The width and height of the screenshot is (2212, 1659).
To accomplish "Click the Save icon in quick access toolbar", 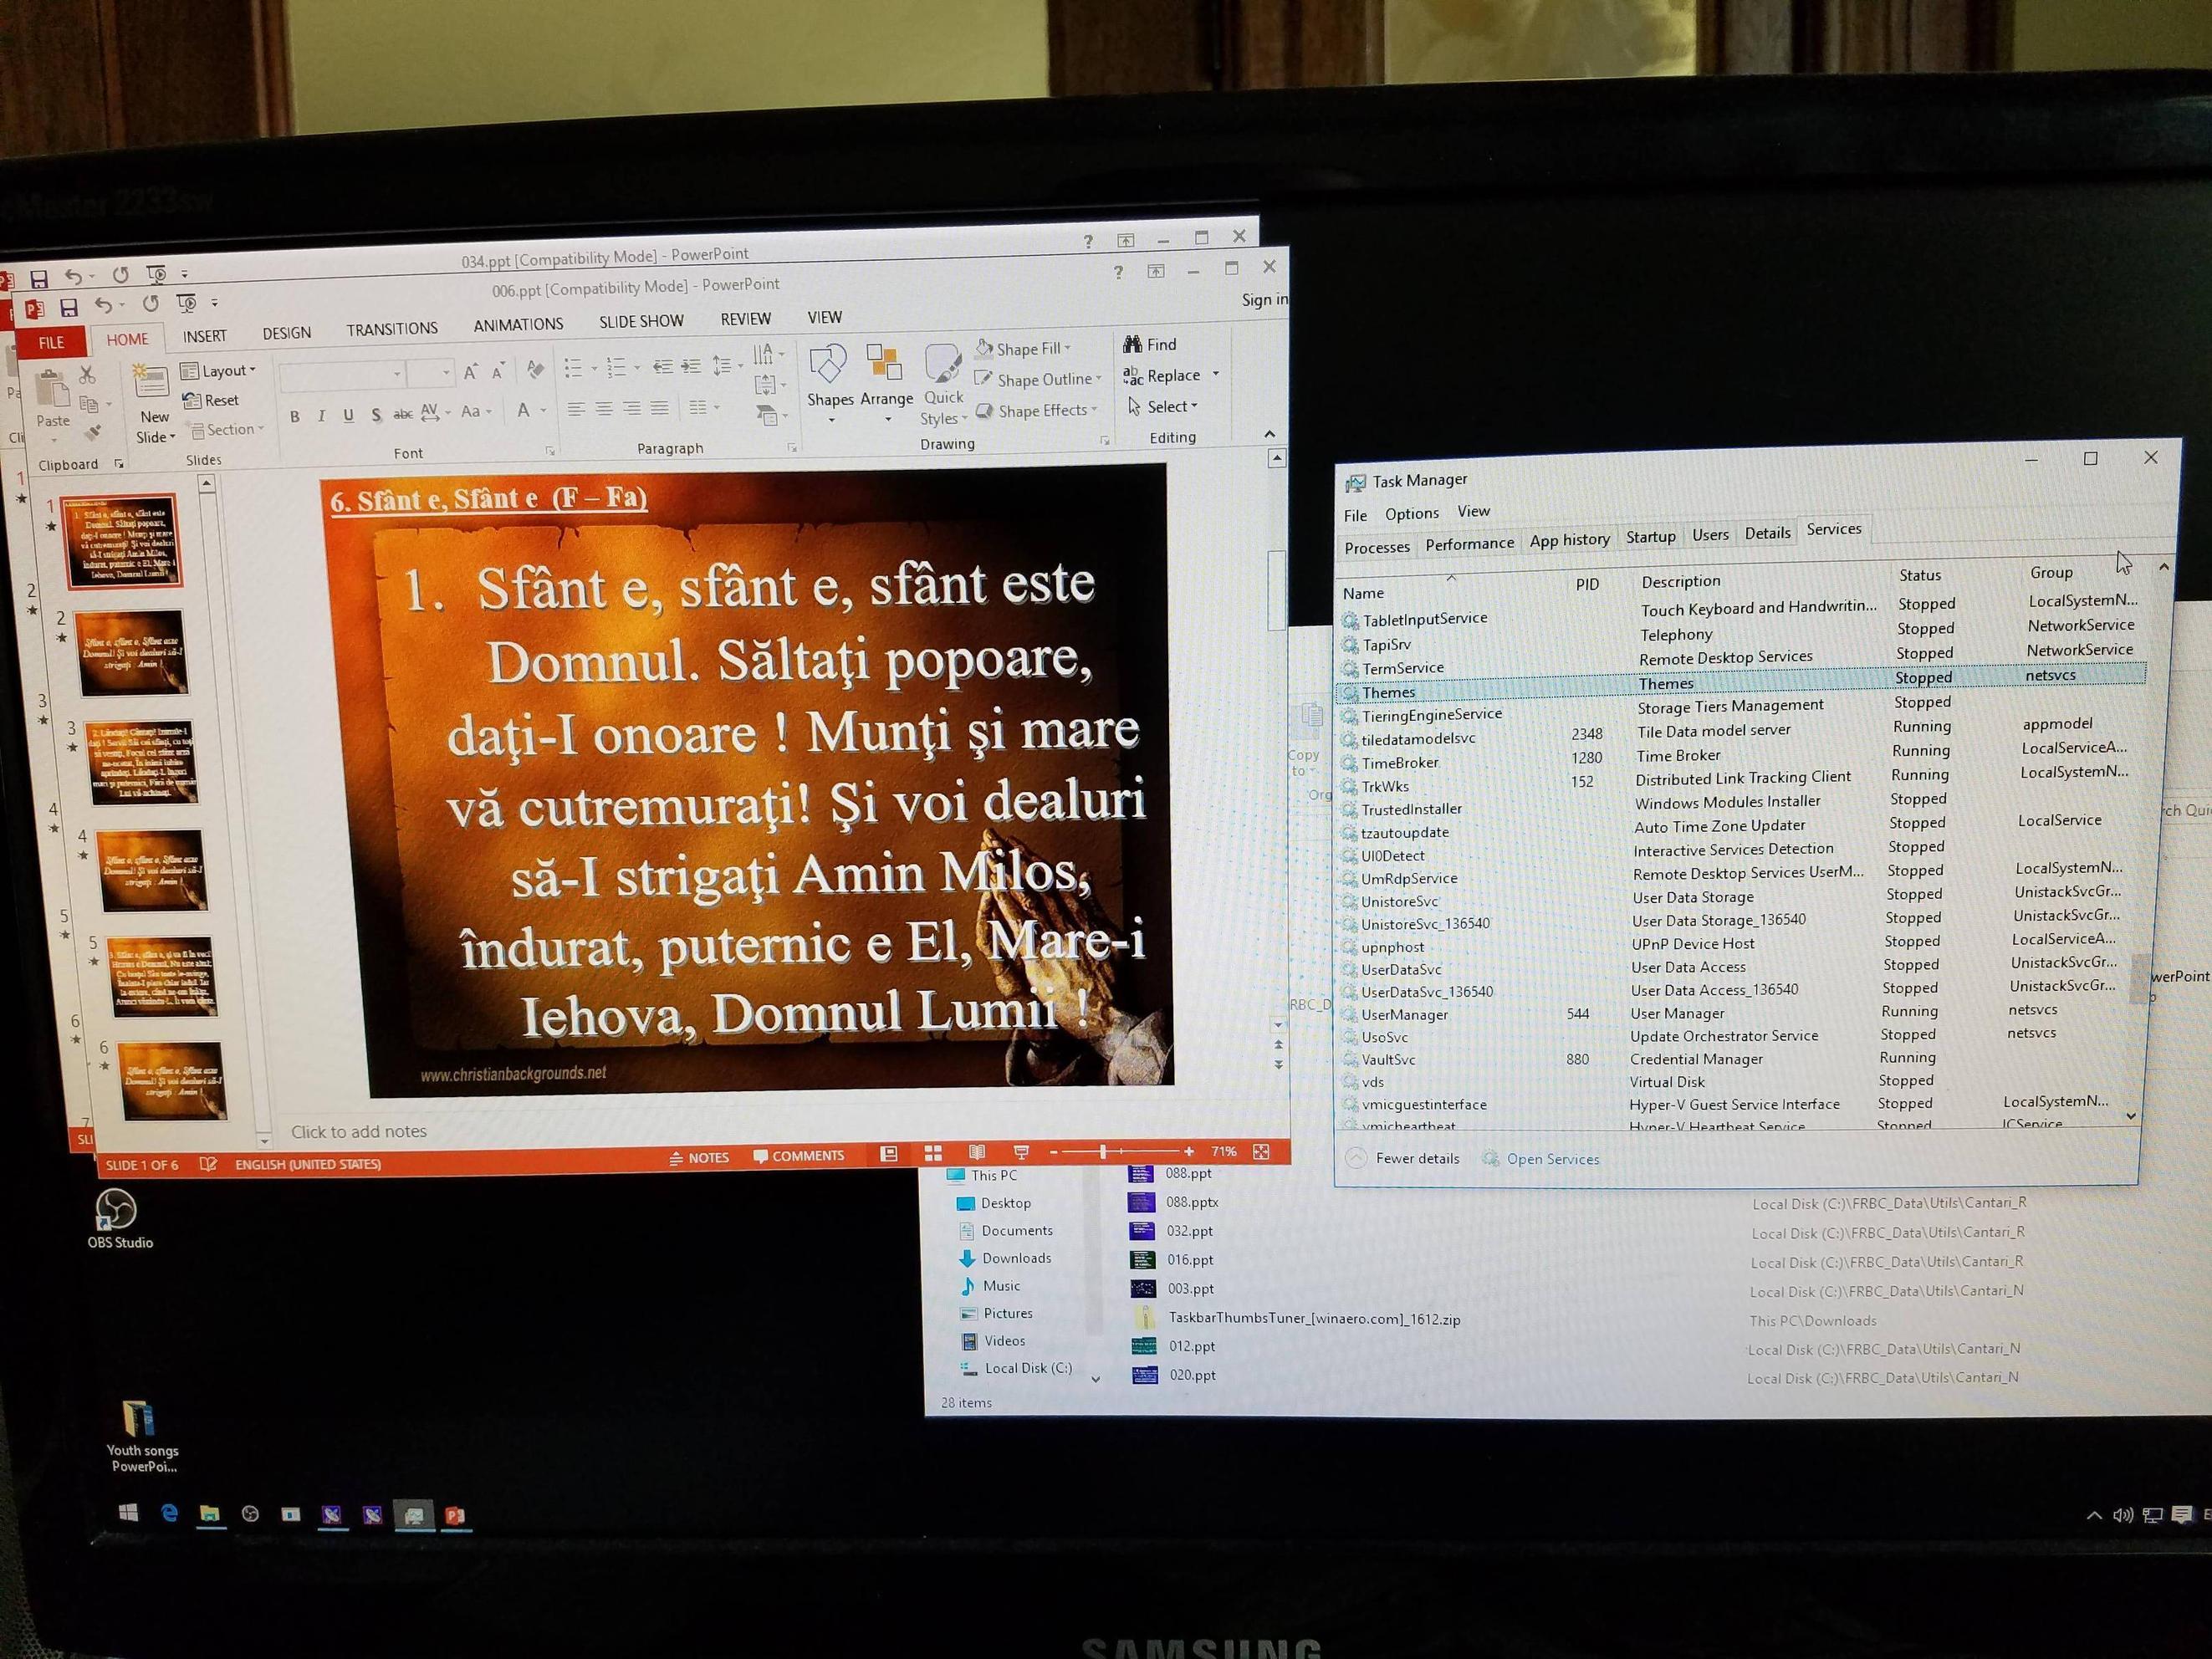I will [69, 308].
